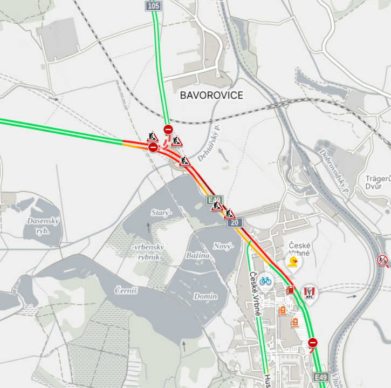Click the pedestrian prohibited sign at right edge
391x388 pixels.
(x=382, y=260)
